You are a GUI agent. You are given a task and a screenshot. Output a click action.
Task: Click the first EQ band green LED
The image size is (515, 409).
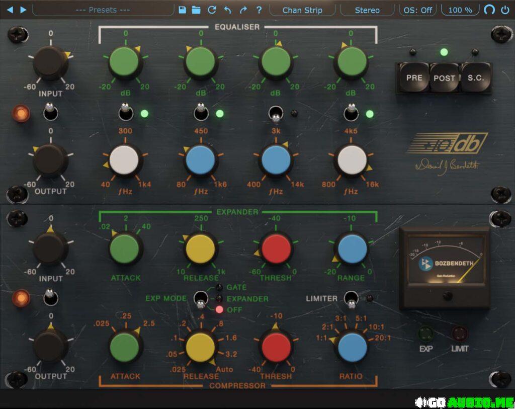point(144,114)
